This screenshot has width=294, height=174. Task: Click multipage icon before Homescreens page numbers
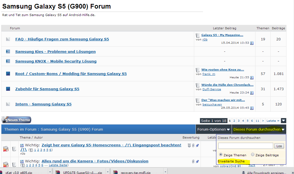pyautogui.click(x=31, y=150)
